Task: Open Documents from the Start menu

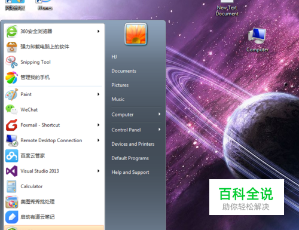Action: pyautogui.click(x=124, y=71)
